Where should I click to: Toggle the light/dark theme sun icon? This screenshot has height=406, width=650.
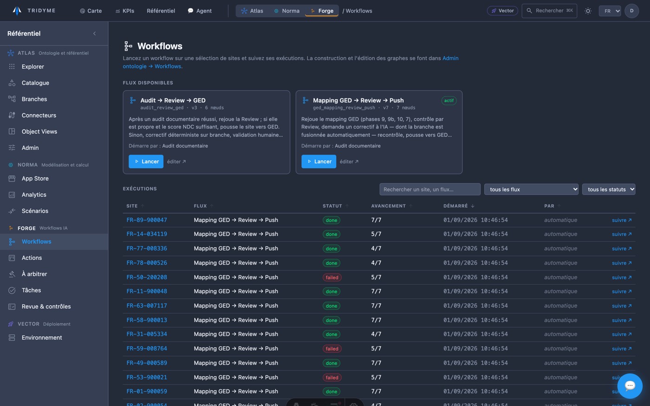[588, 11]
